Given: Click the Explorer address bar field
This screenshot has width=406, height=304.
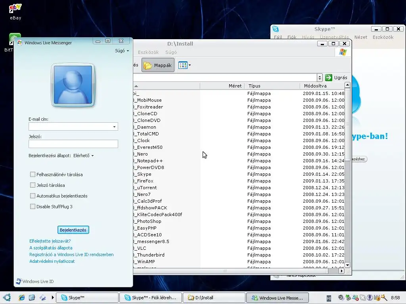Looking at the screenshot, I should click(x=225, y=77).
